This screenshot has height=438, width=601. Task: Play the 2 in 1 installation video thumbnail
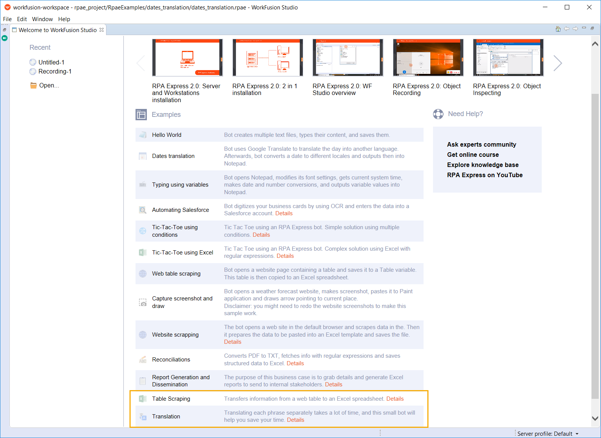268,58
